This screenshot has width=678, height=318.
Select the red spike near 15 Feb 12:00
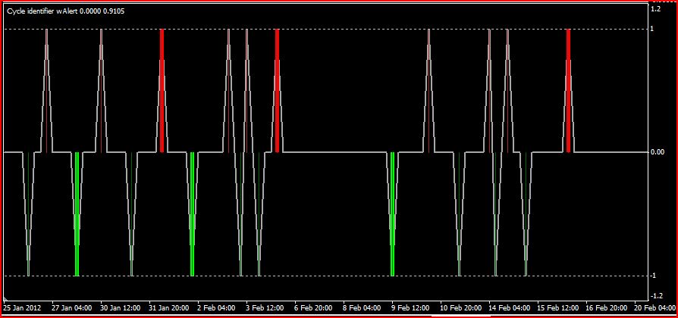tap(568, 91)
